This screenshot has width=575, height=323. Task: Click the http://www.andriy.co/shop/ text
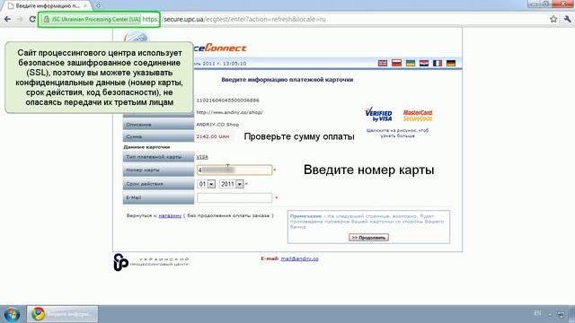click(x=230, y=112)
